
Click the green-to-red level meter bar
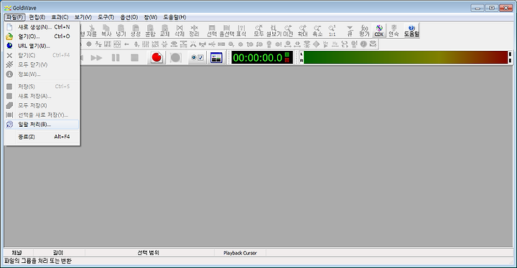pyautogui.click(x=406, y=57)
